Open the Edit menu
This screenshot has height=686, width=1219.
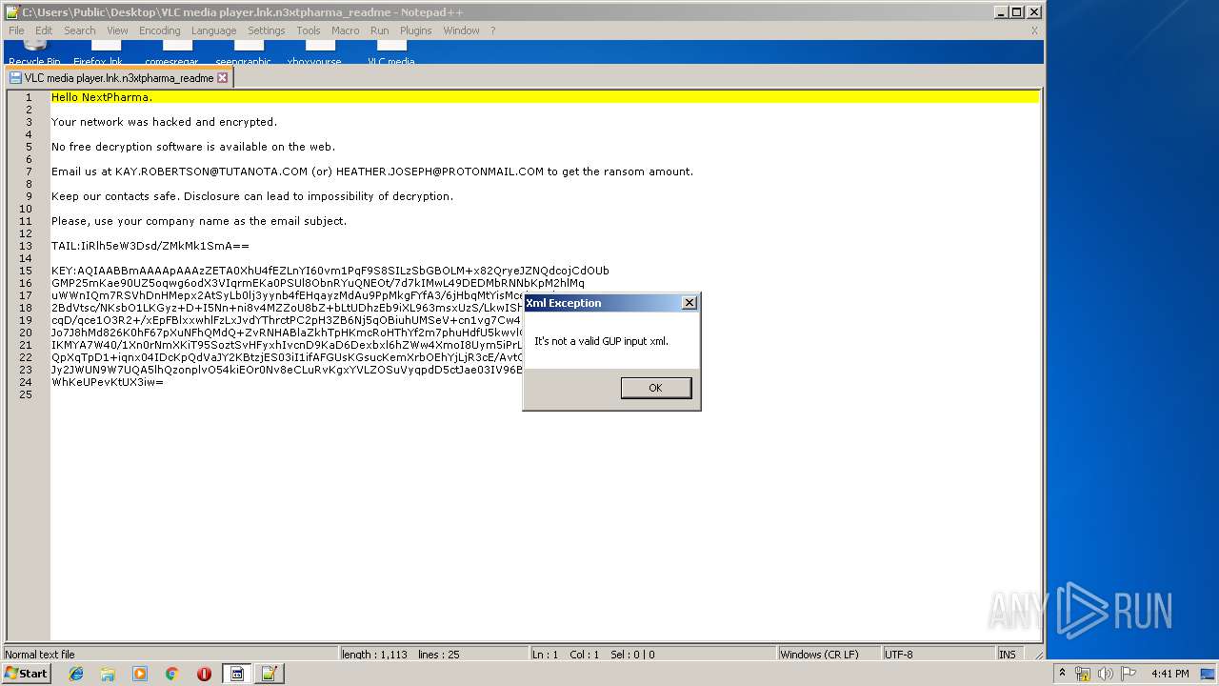[44, 30]
